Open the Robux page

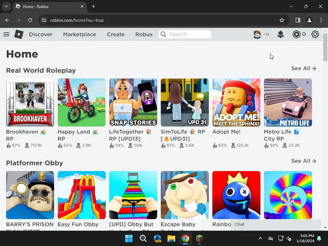pos(144,34)
